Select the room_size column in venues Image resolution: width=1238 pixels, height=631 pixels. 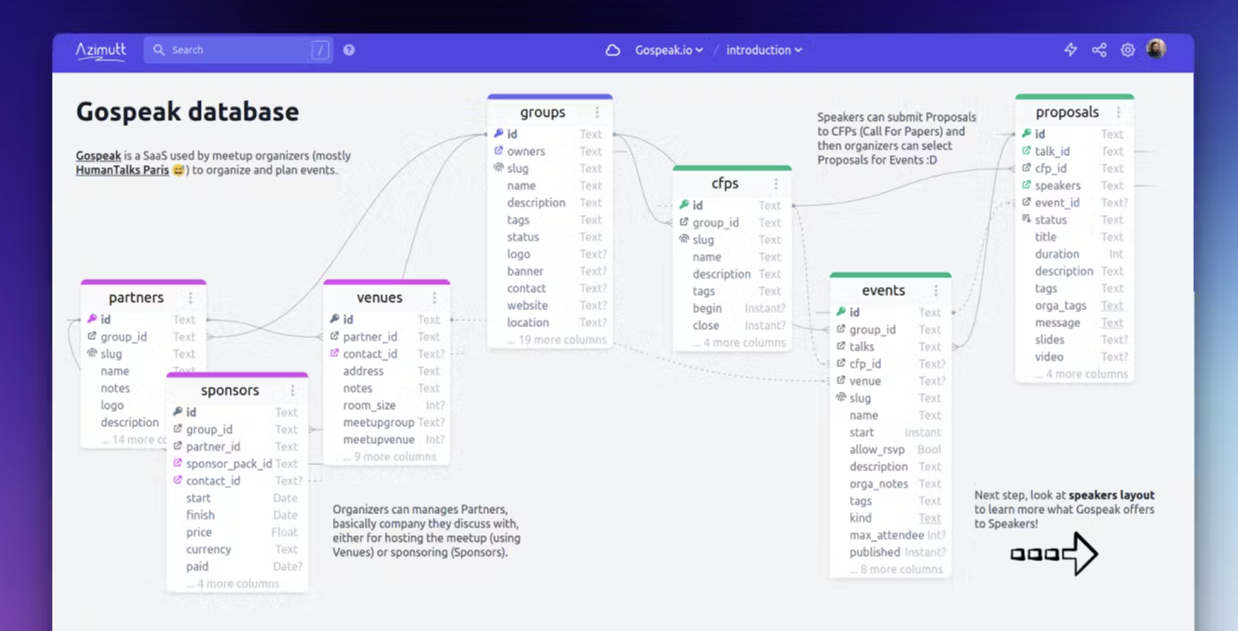(386, 405)
